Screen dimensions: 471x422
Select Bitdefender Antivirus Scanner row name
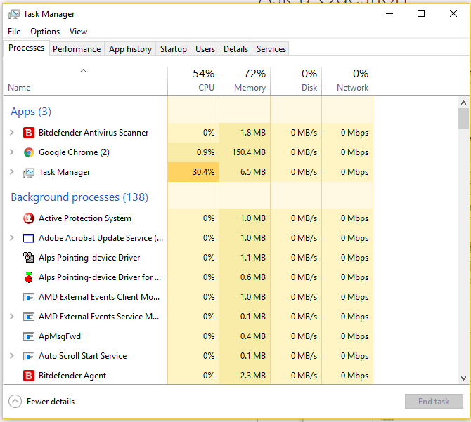coord(93,133)
